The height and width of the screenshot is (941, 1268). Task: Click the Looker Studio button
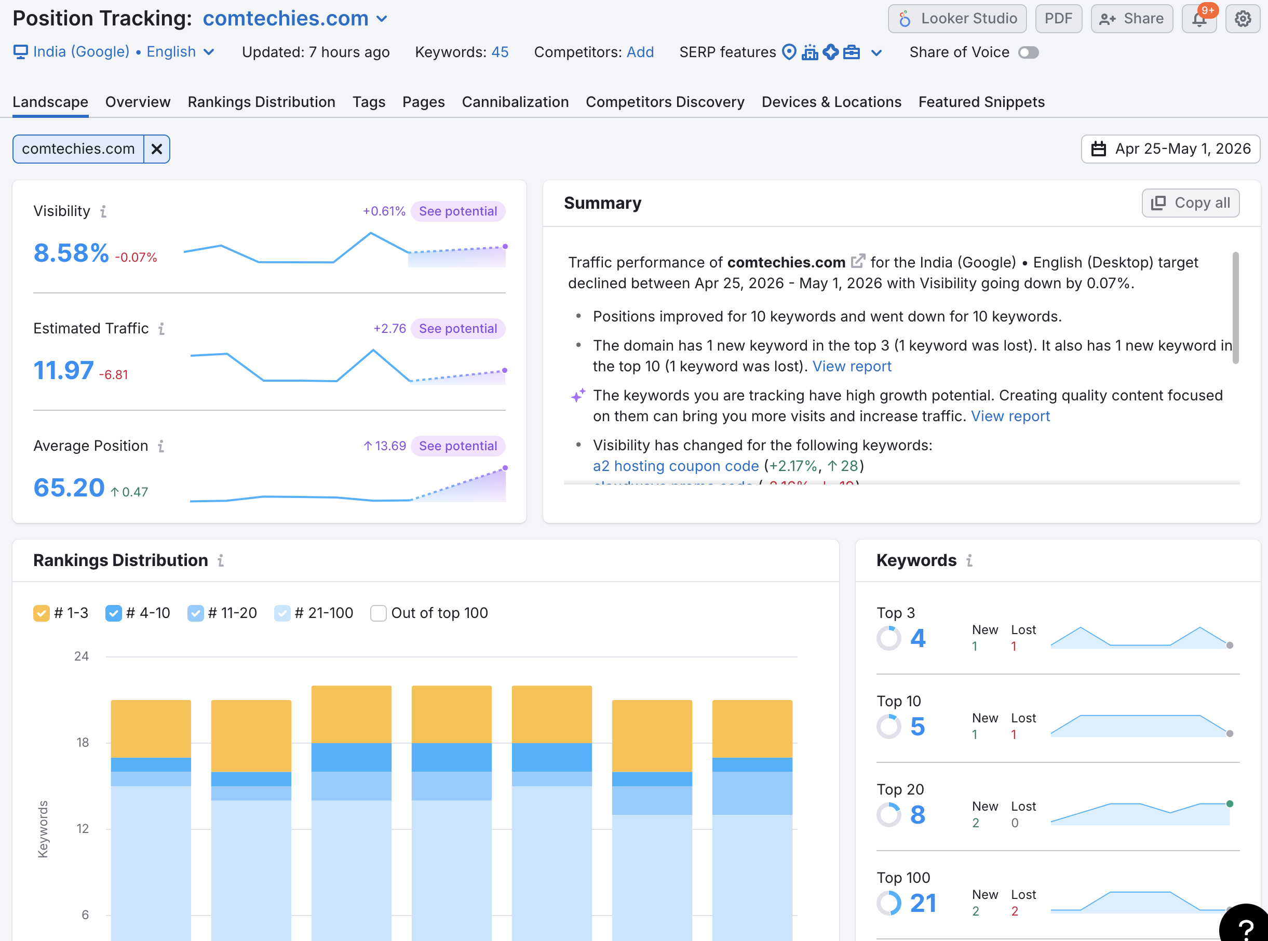coord(957,19)
